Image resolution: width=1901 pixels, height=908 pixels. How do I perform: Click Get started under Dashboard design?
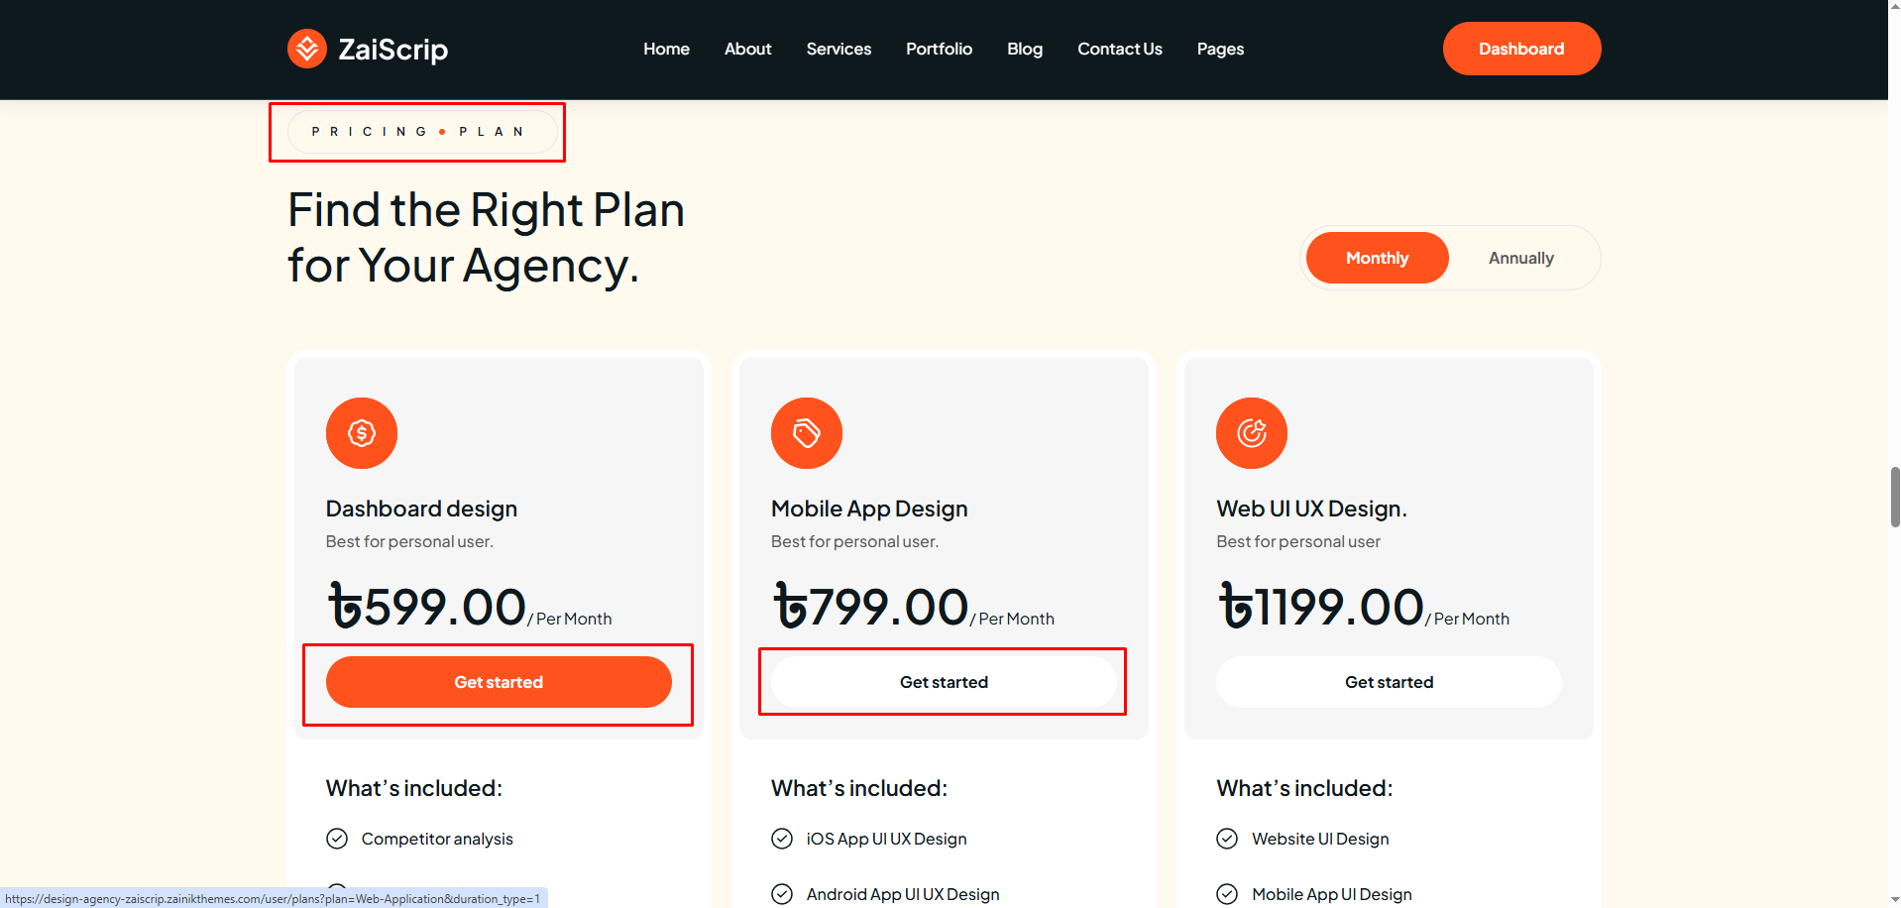point(499,682)
